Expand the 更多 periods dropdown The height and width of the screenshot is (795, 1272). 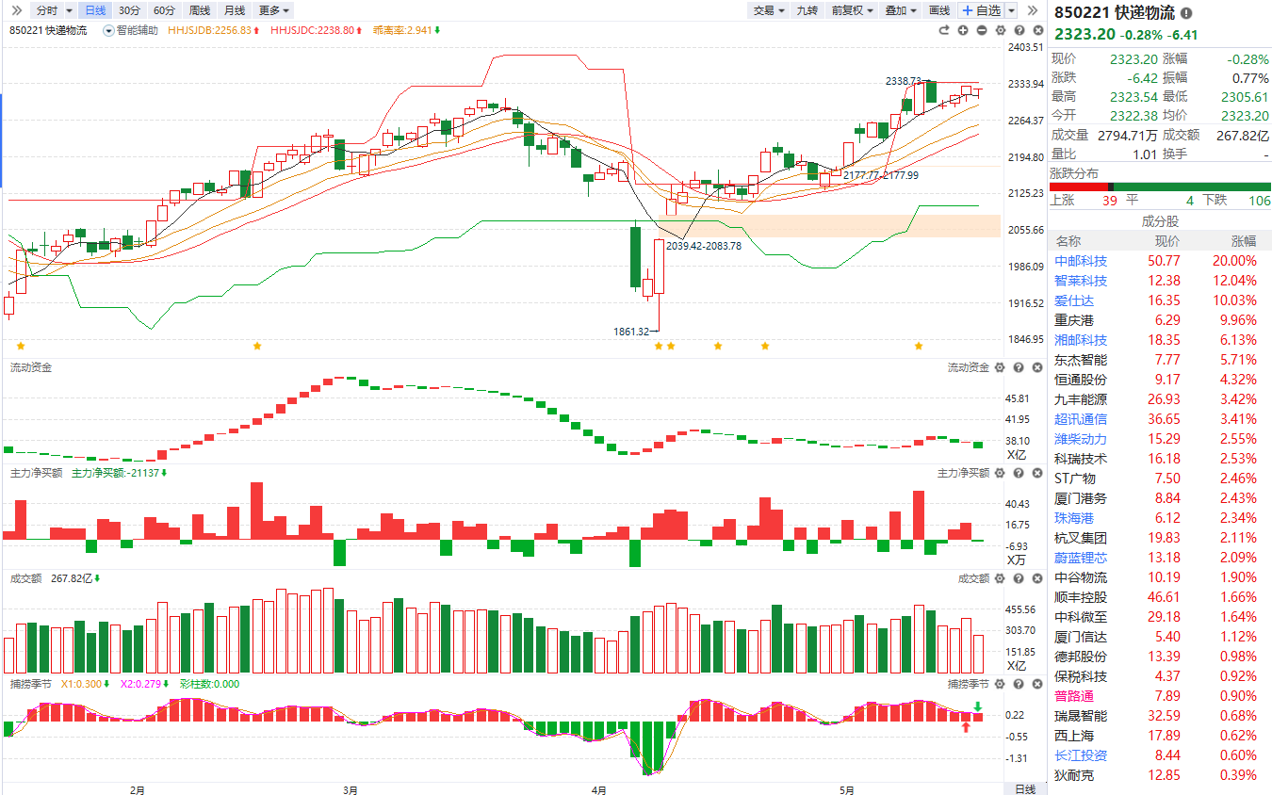click(x=274, y=10)
